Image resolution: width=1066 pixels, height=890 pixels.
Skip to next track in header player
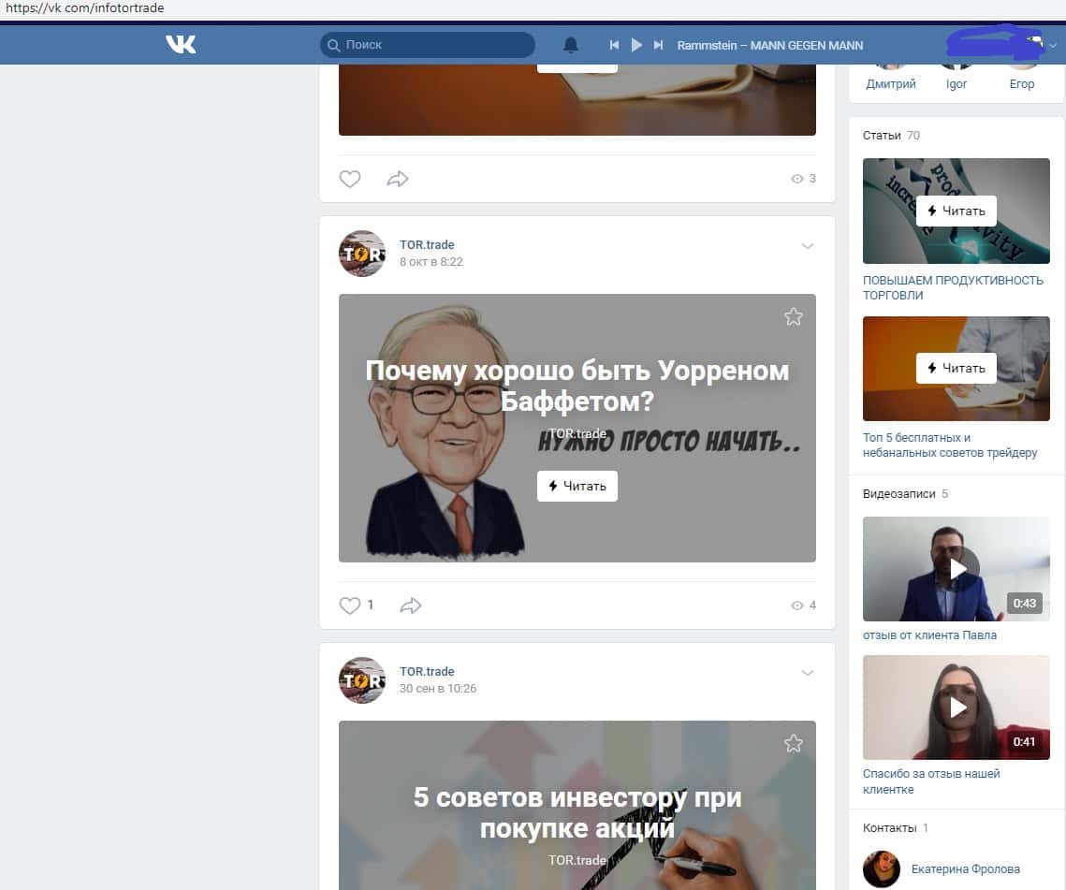tap(658, 45)
